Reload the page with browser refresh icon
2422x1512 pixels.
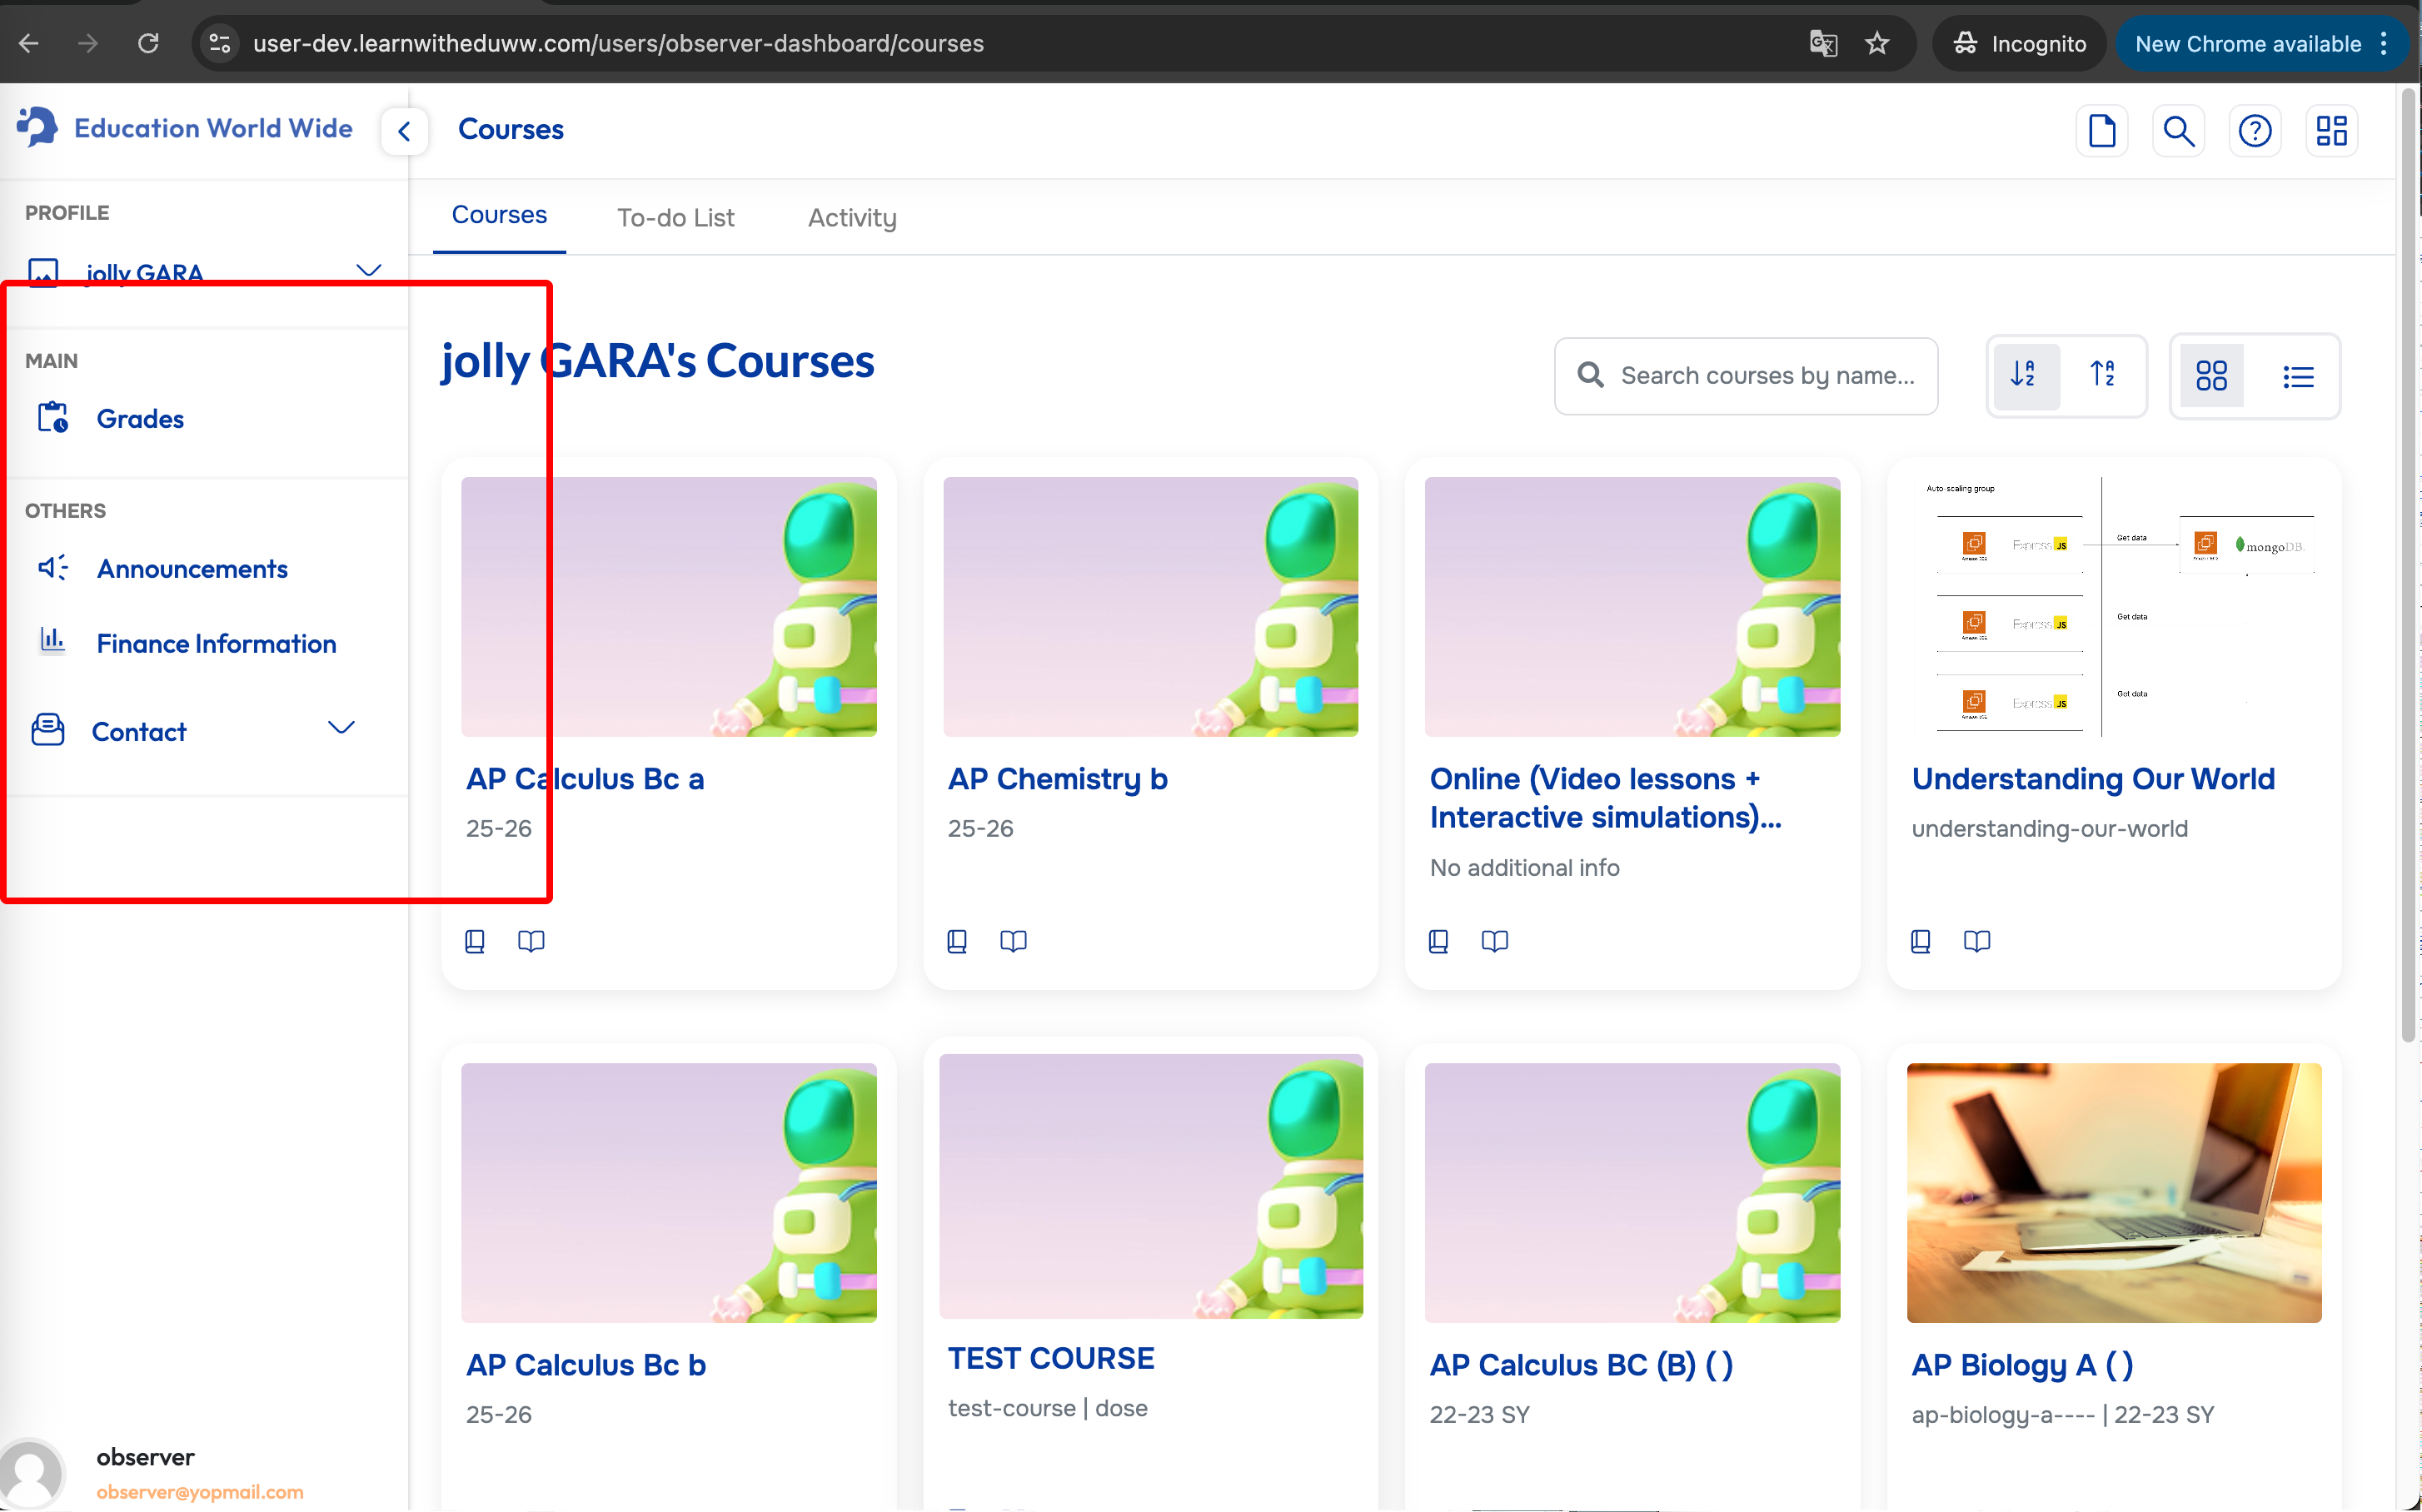148,43
